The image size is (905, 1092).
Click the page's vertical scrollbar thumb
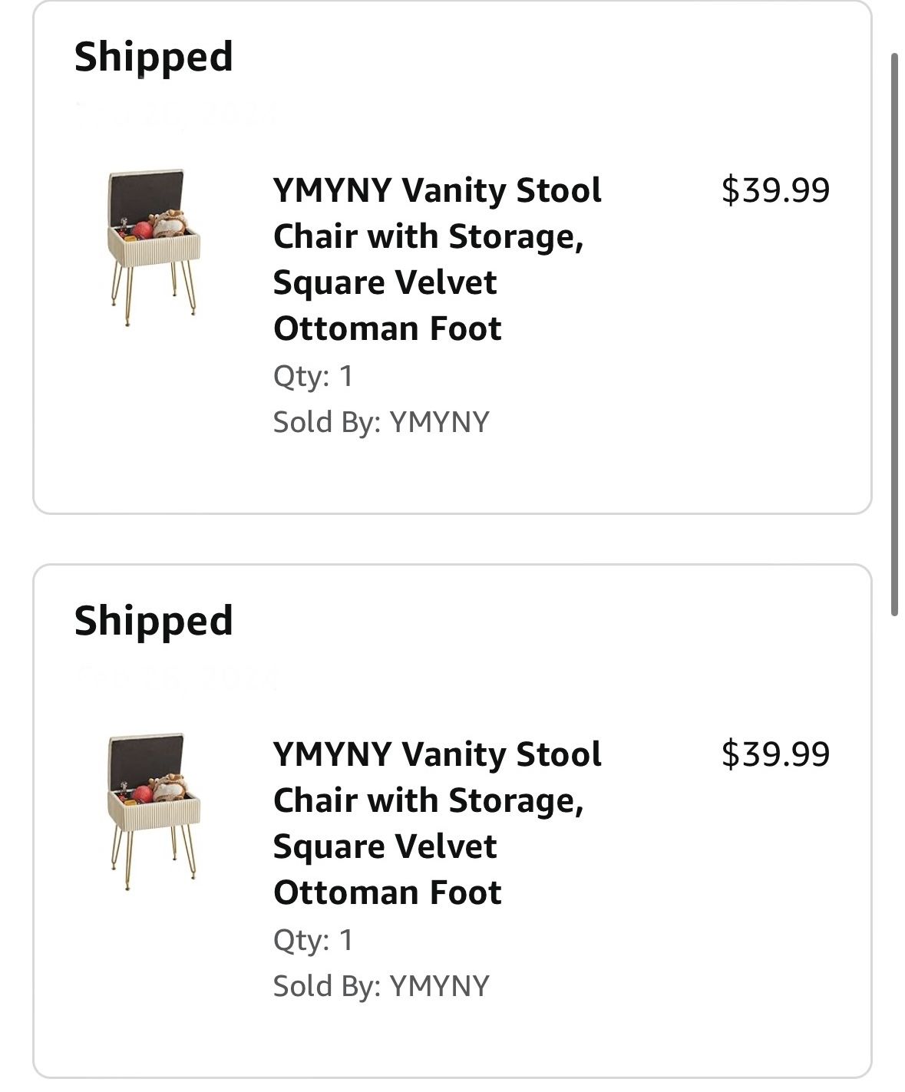click(894, 334)
